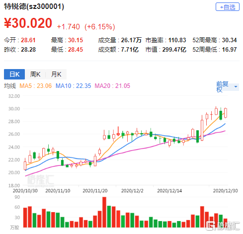
Task: Click previous close value 28.28
Action: (x=28, y=50)
